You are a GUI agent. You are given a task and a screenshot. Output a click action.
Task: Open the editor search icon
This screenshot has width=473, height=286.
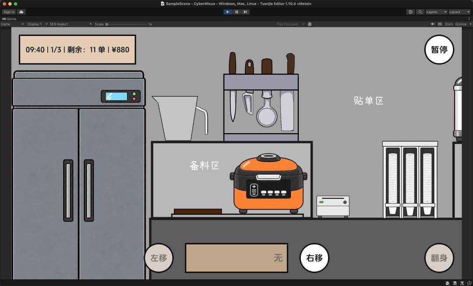pos(420,12)
